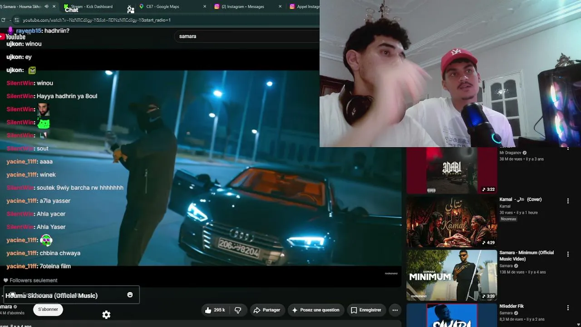Click the 'Followers seulement' chat notice

coord(30,280)
